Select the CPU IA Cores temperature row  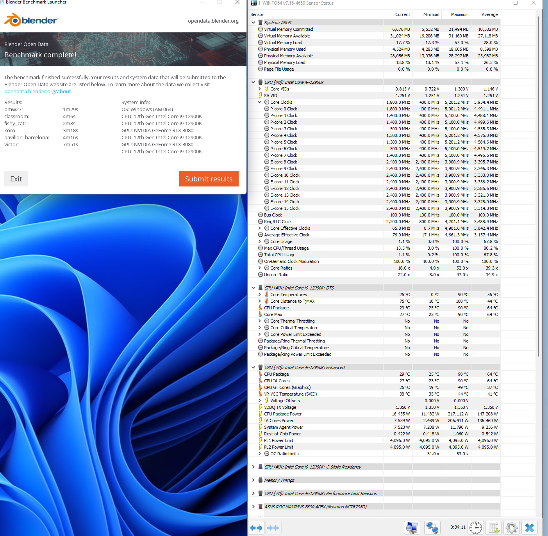[x=374, y=381]
